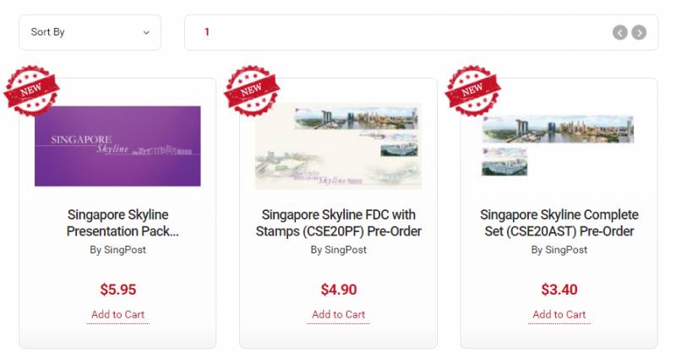This screenshot has width=676, height=358.
Task: Click By SingPost under Complete Set
Action: point(559,250)
